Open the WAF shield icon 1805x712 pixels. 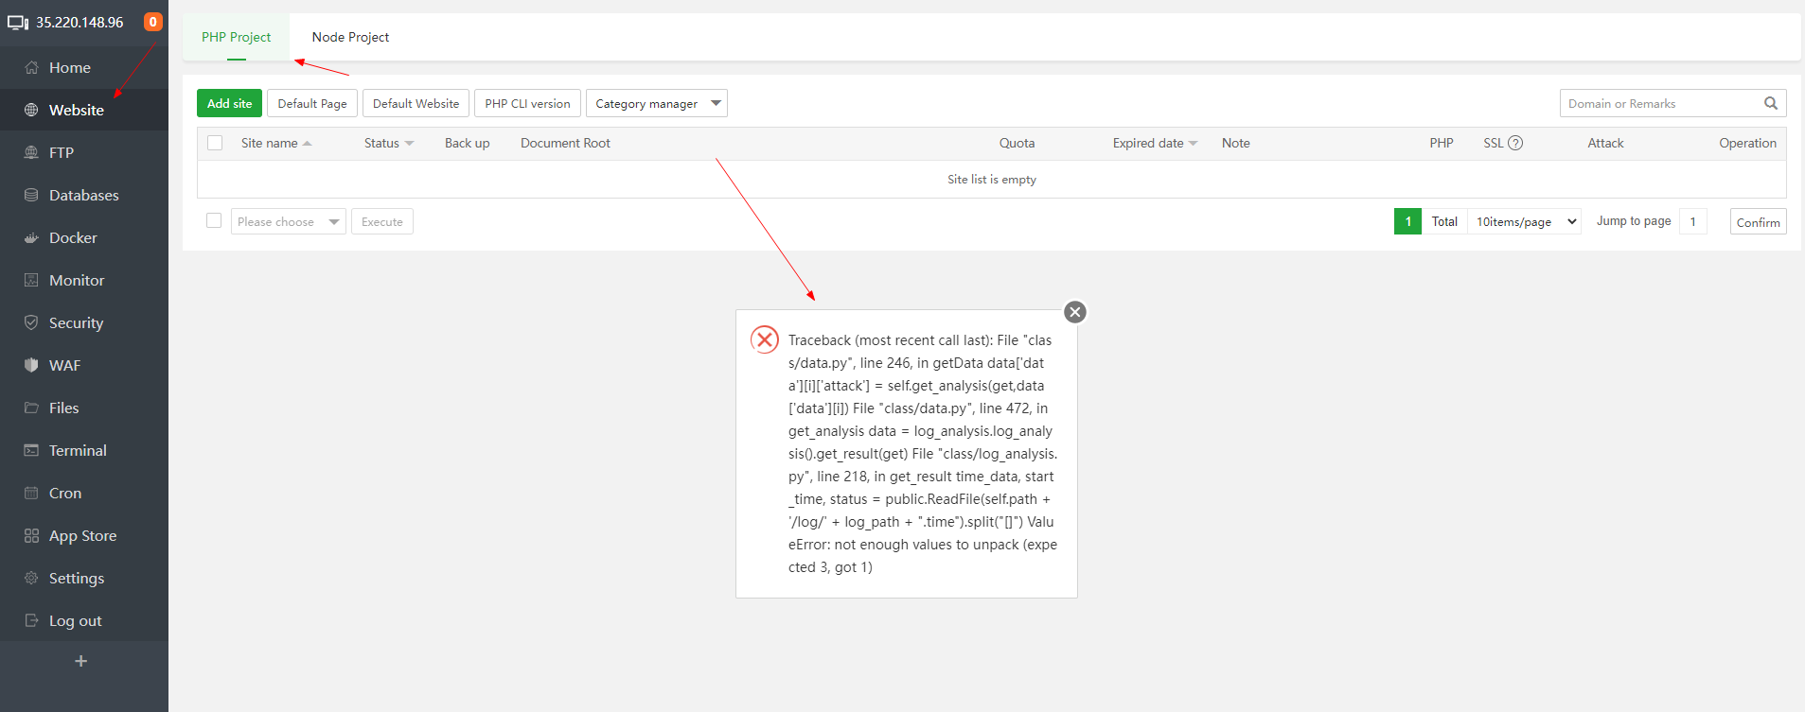pos(31,365)
